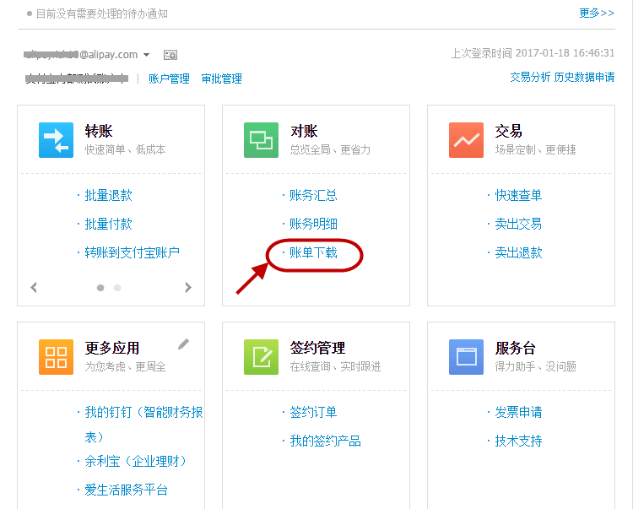
Task: Click the small card icon beside the email
Action: 170,55
